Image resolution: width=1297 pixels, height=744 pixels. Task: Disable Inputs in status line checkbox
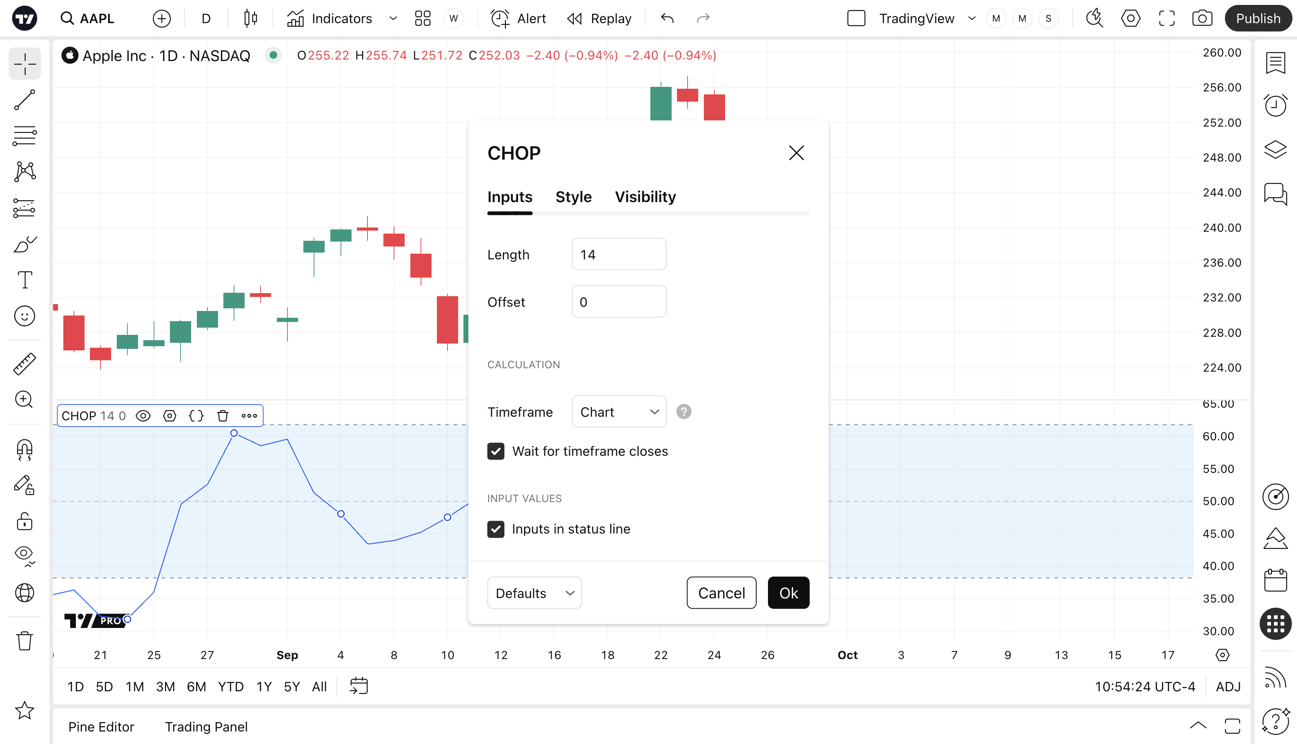tap(496, 529)
